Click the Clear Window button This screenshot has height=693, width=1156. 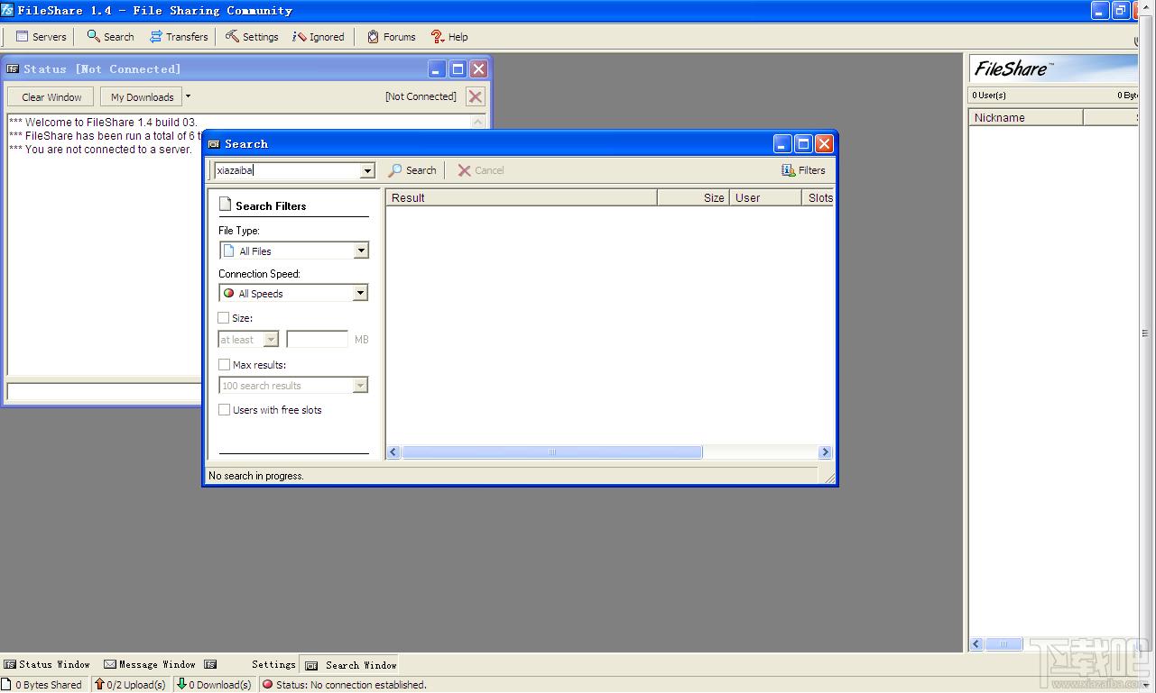tap(51, 97)
